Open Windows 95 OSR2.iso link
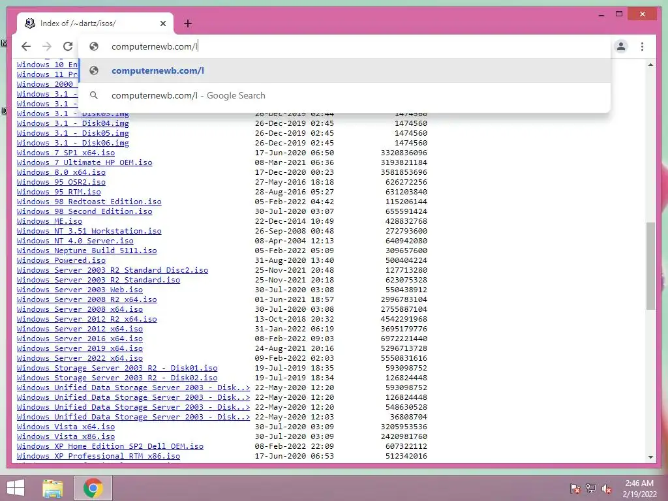The image size is (668, 501). point(61,183)
